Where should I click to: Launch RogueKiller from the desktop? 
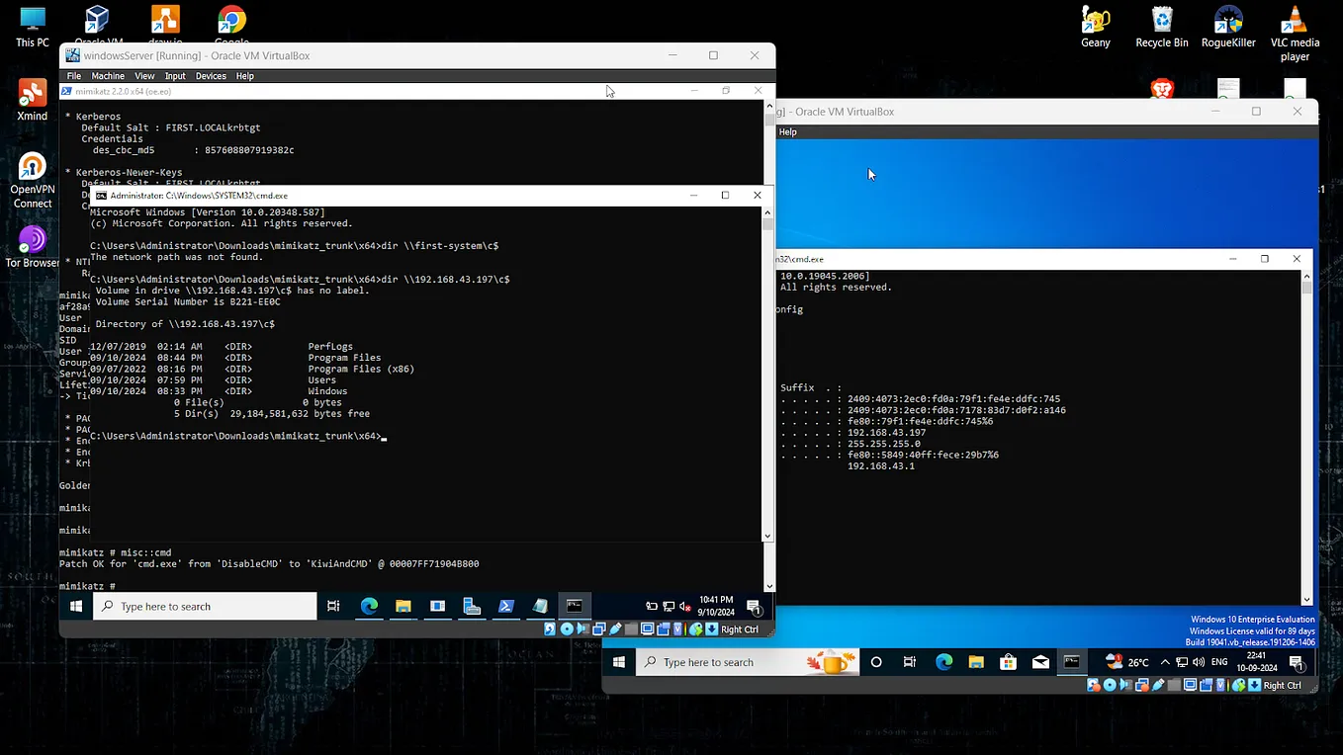pos(1228,27)
